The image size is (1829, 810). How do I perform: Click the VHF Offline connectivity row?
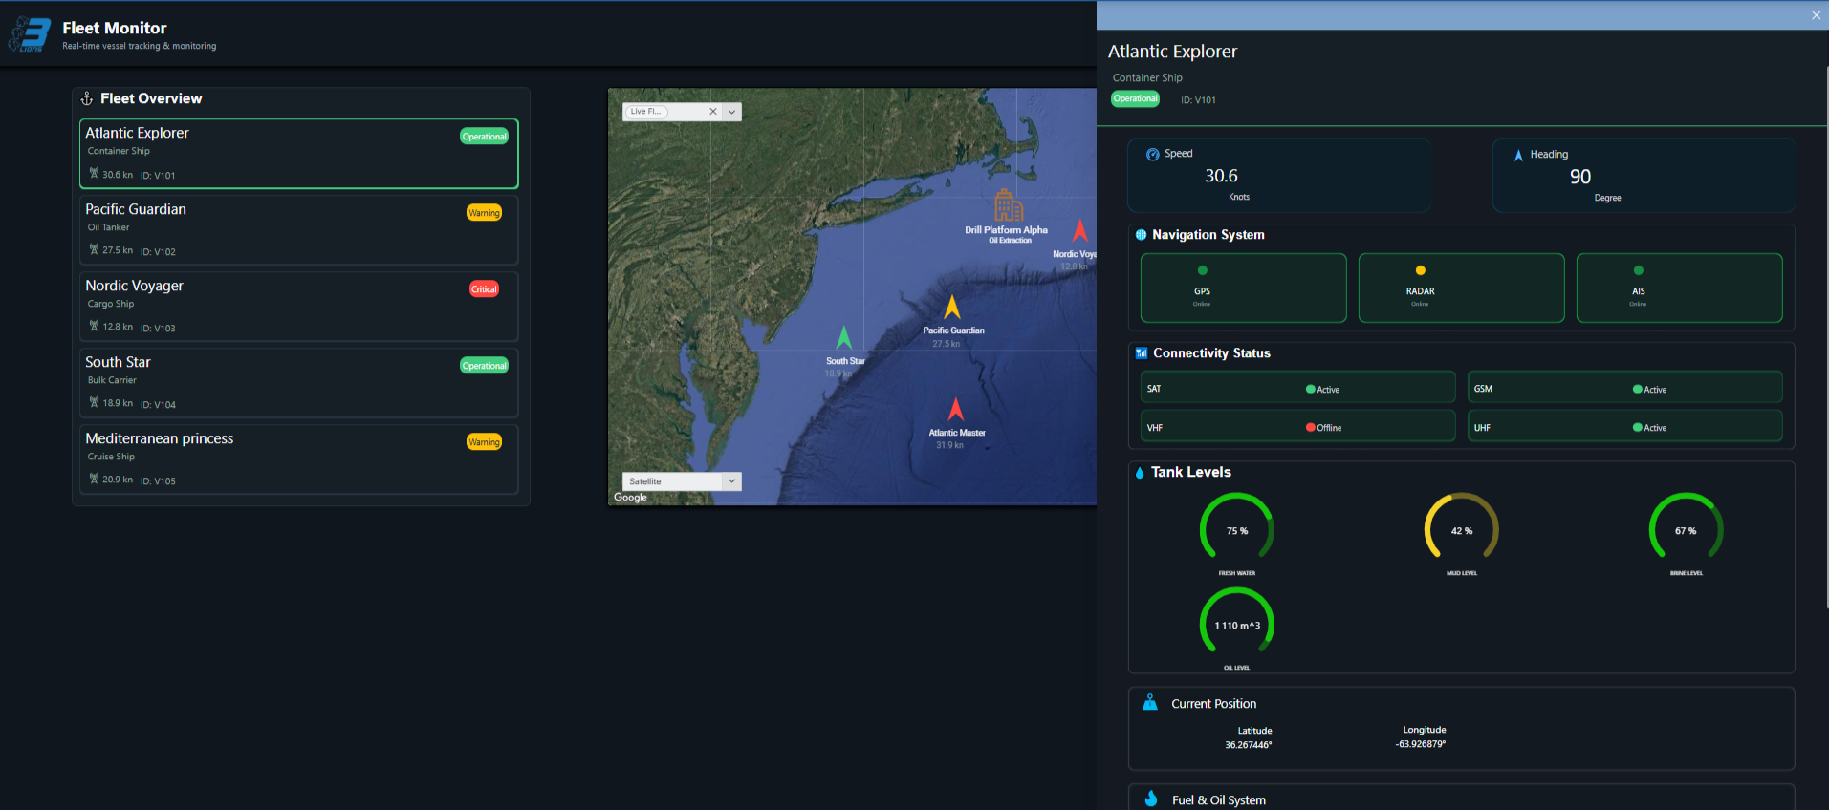coord(1297,427)
